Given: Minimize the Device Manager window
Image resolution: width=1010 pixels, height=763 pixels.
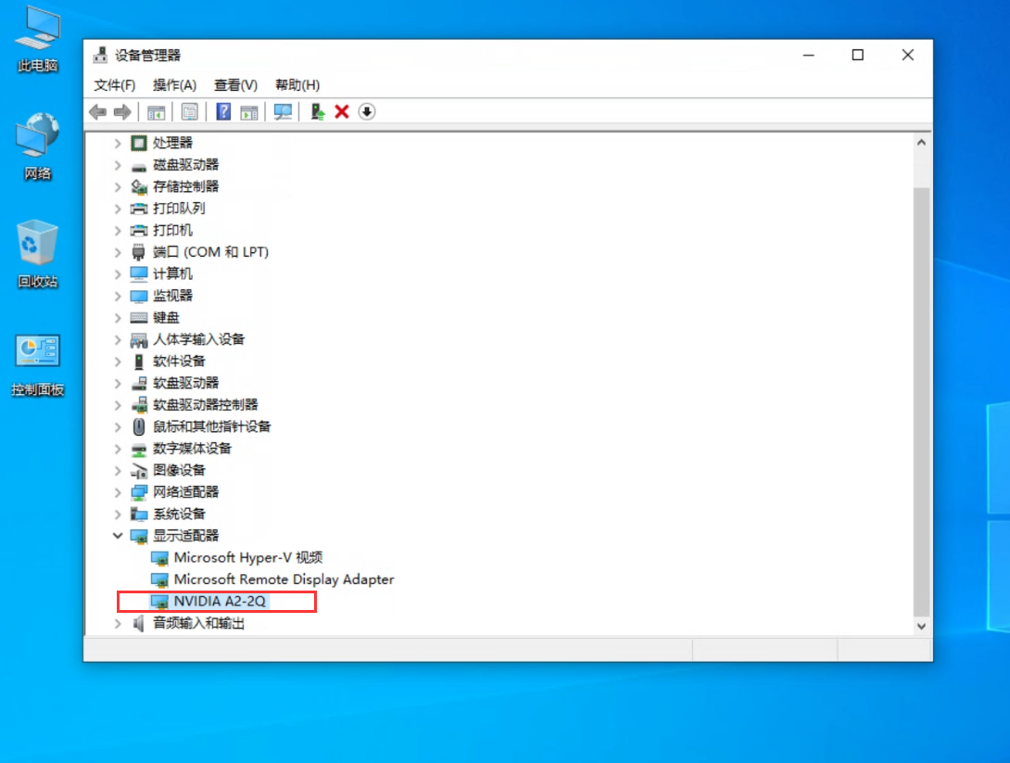Looking at the screenshot, I should point(809,56).
